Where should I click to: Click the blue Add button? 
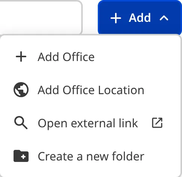(x=140, y=18)
